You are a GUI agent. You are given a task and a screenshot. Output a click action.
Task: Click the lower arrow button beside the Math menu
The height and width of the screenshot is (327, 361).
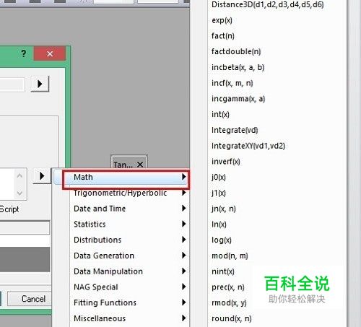42,176
